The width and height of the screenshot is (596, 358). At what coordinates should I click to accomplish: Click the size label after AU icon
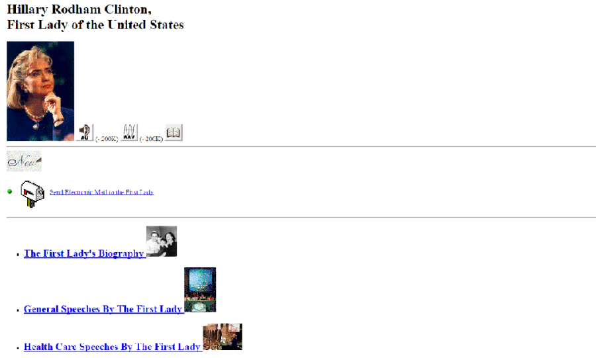(x=107, y=139)
